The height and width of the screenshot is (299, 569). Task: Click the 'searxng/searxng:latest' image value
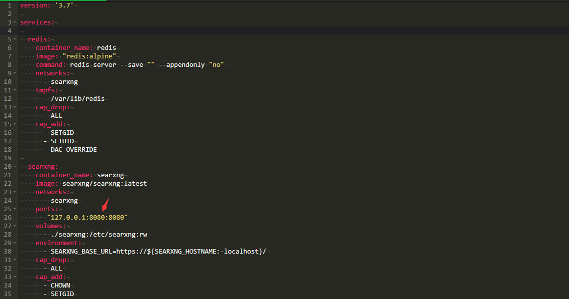click(x=104, y=184)
